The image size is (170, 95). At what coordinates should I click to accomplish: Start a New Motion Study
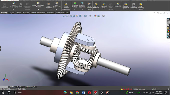(x=89, y=6)
